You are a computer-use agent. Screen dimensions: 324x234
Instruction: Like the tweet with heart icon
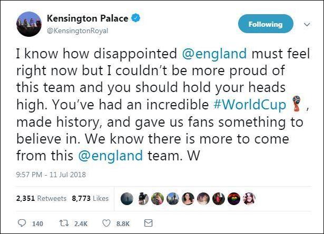pyautogui.click(x=106, y=223)
